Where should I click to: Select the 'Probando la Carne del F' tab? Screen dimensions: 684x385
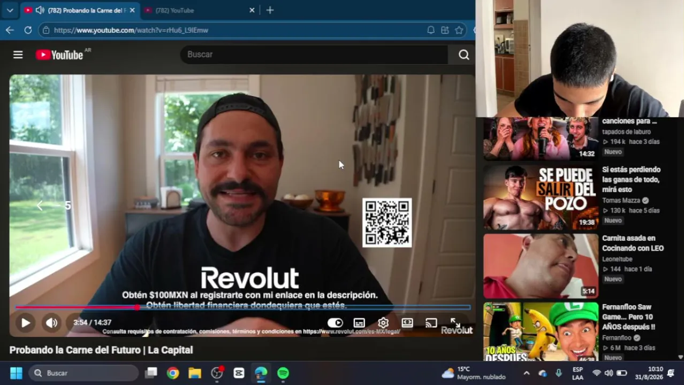[79, 10]
